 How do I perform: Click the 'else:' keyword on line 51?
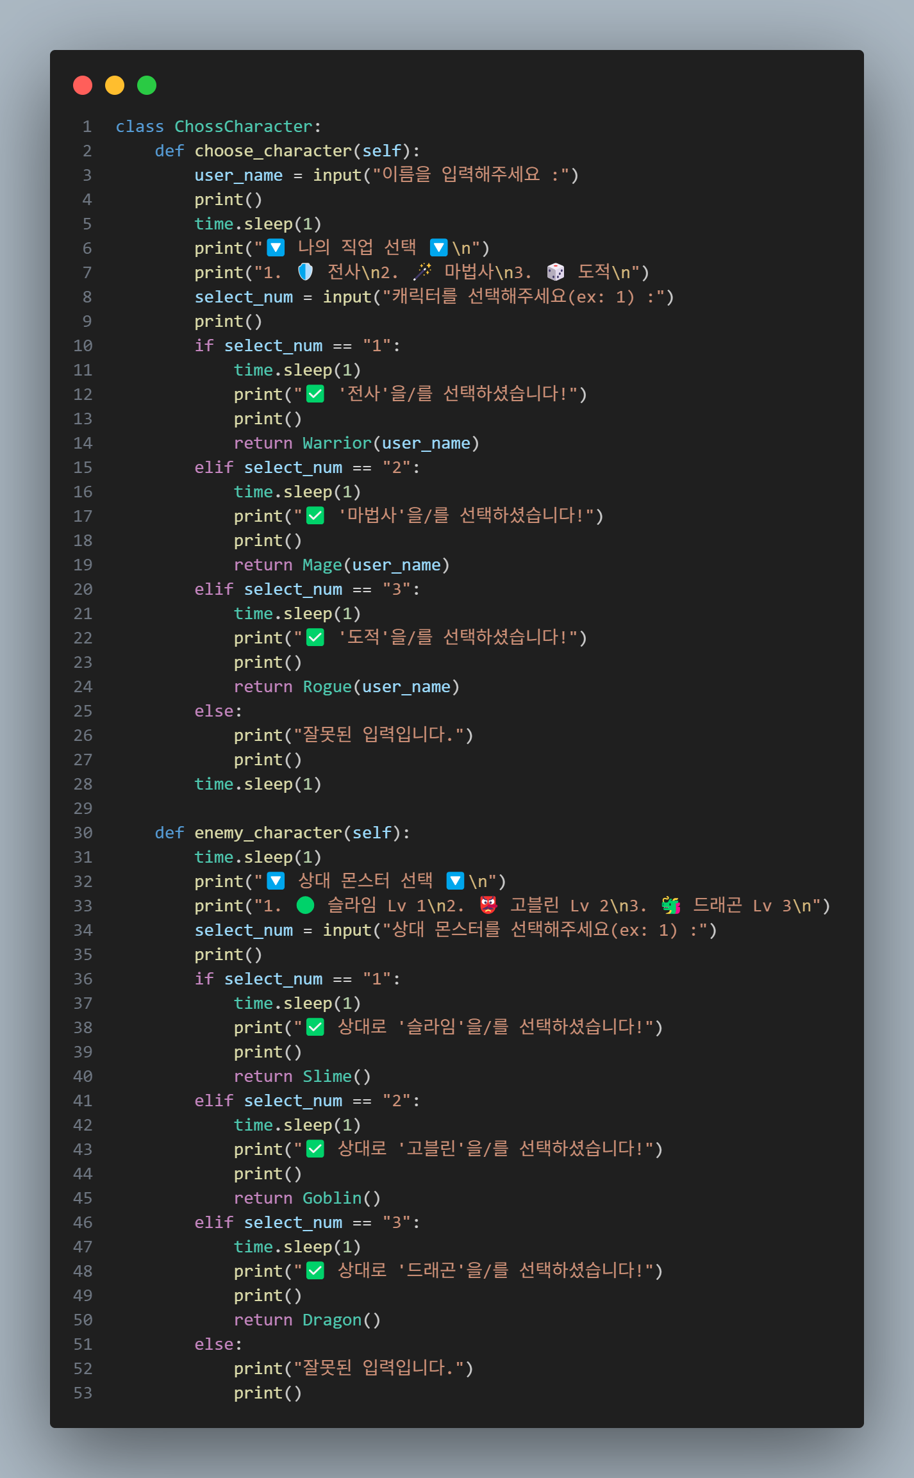(219, 1344)
